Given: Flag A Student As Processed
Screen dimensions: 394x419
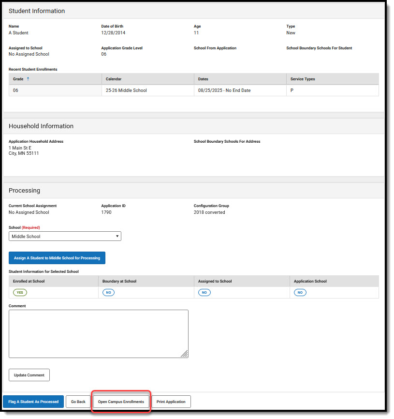Looking at the screenshot, I should [x=33, y=402].
